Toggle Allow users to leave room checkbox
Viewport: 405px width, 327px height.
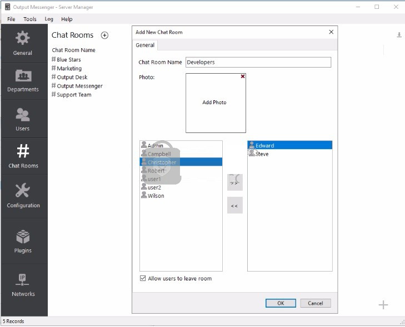click(x=143, y=278)
